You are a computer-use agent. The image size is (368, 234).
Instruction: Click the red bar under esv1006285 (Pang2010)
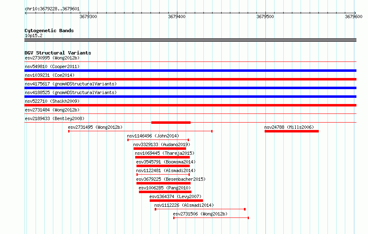165,192
